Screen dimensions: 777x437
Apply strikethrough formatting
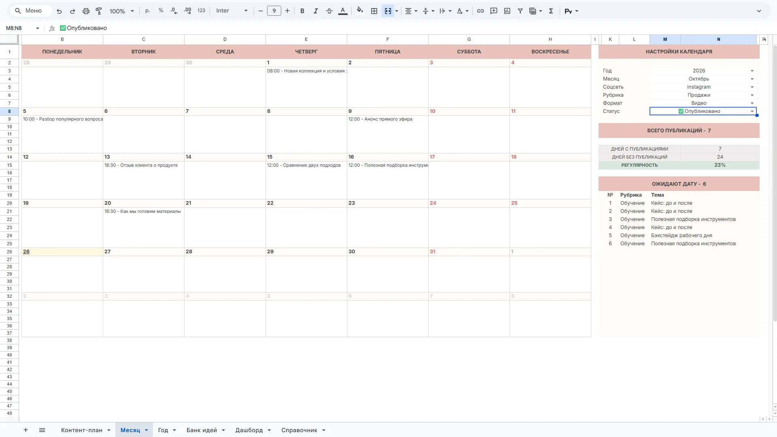[x=329, y=11]
